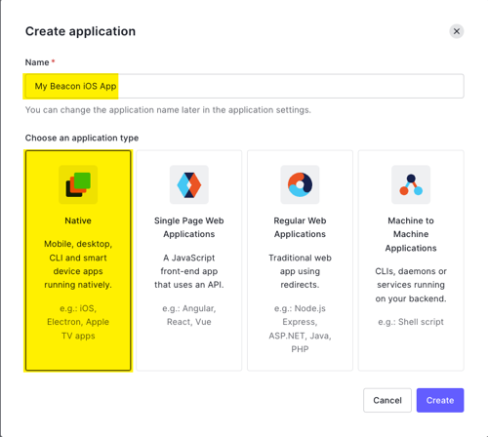Screen dimensions: 488x437
Task: Click the Single Page Web Applications icon
Action: pos(189,184)
